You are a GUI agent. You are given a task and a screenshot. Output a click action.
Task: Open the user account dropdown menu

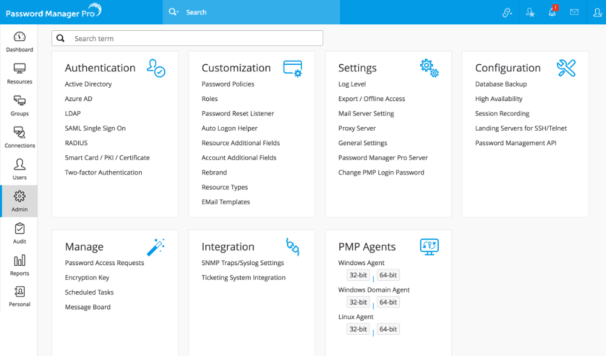pos(597,12)
